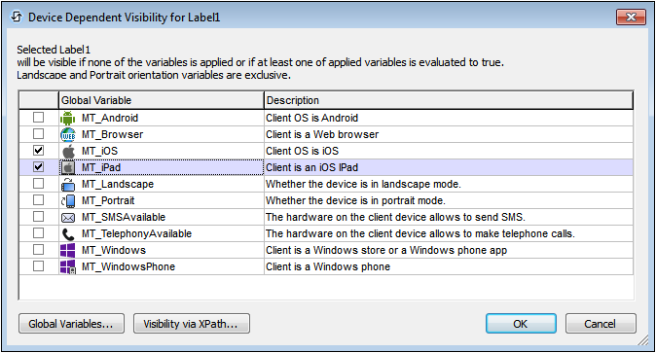Open the Global Variables dialog
Viewport: 656px width, 353px height.
(71, 324)
